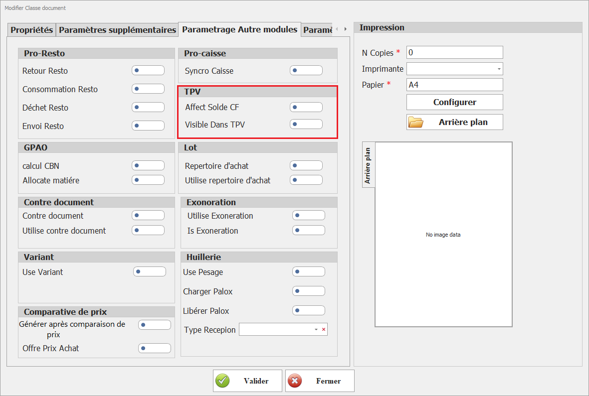Toggle the calcul CBN switch

pyautogui.click(x=148, y=166)
